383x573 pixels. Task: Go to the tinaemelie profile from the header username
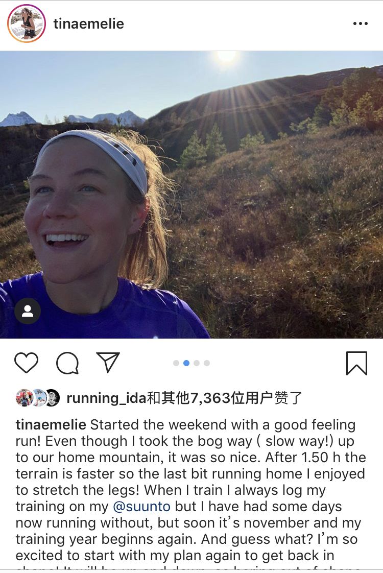click(88, 24)
